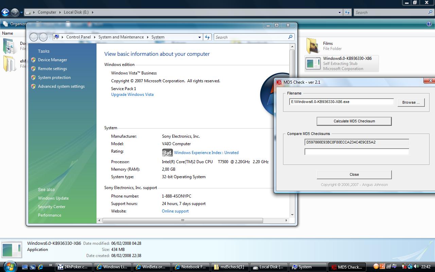Open the System address bar history dropdown
This screenshot has height=272, width=435.
coord(199,37)
